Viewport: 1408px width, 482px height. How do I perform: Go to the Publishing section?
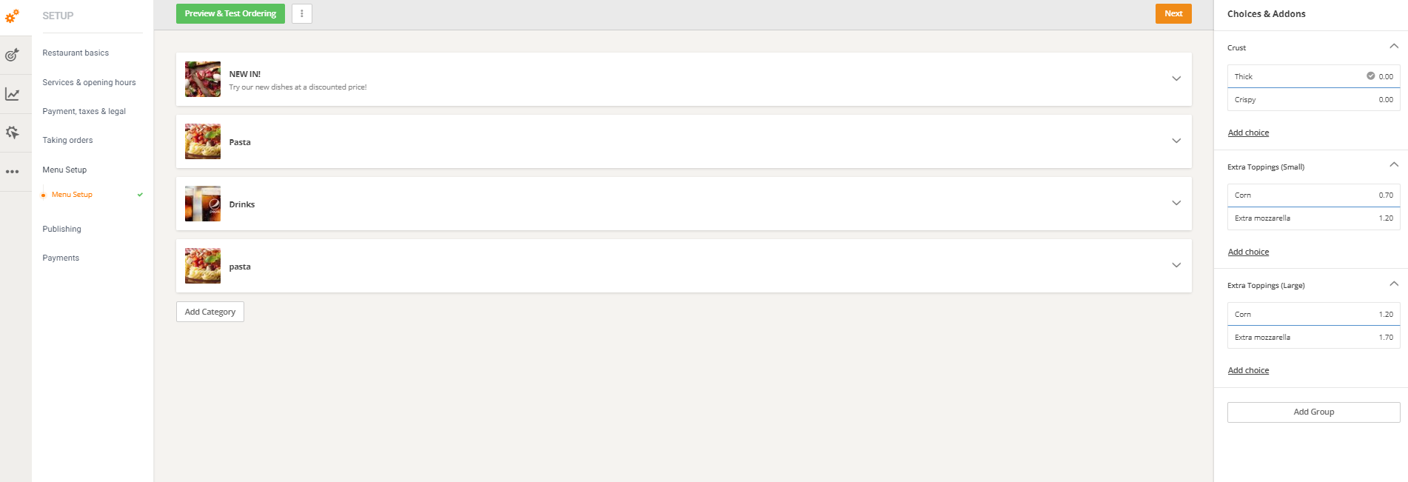point(61,228)
